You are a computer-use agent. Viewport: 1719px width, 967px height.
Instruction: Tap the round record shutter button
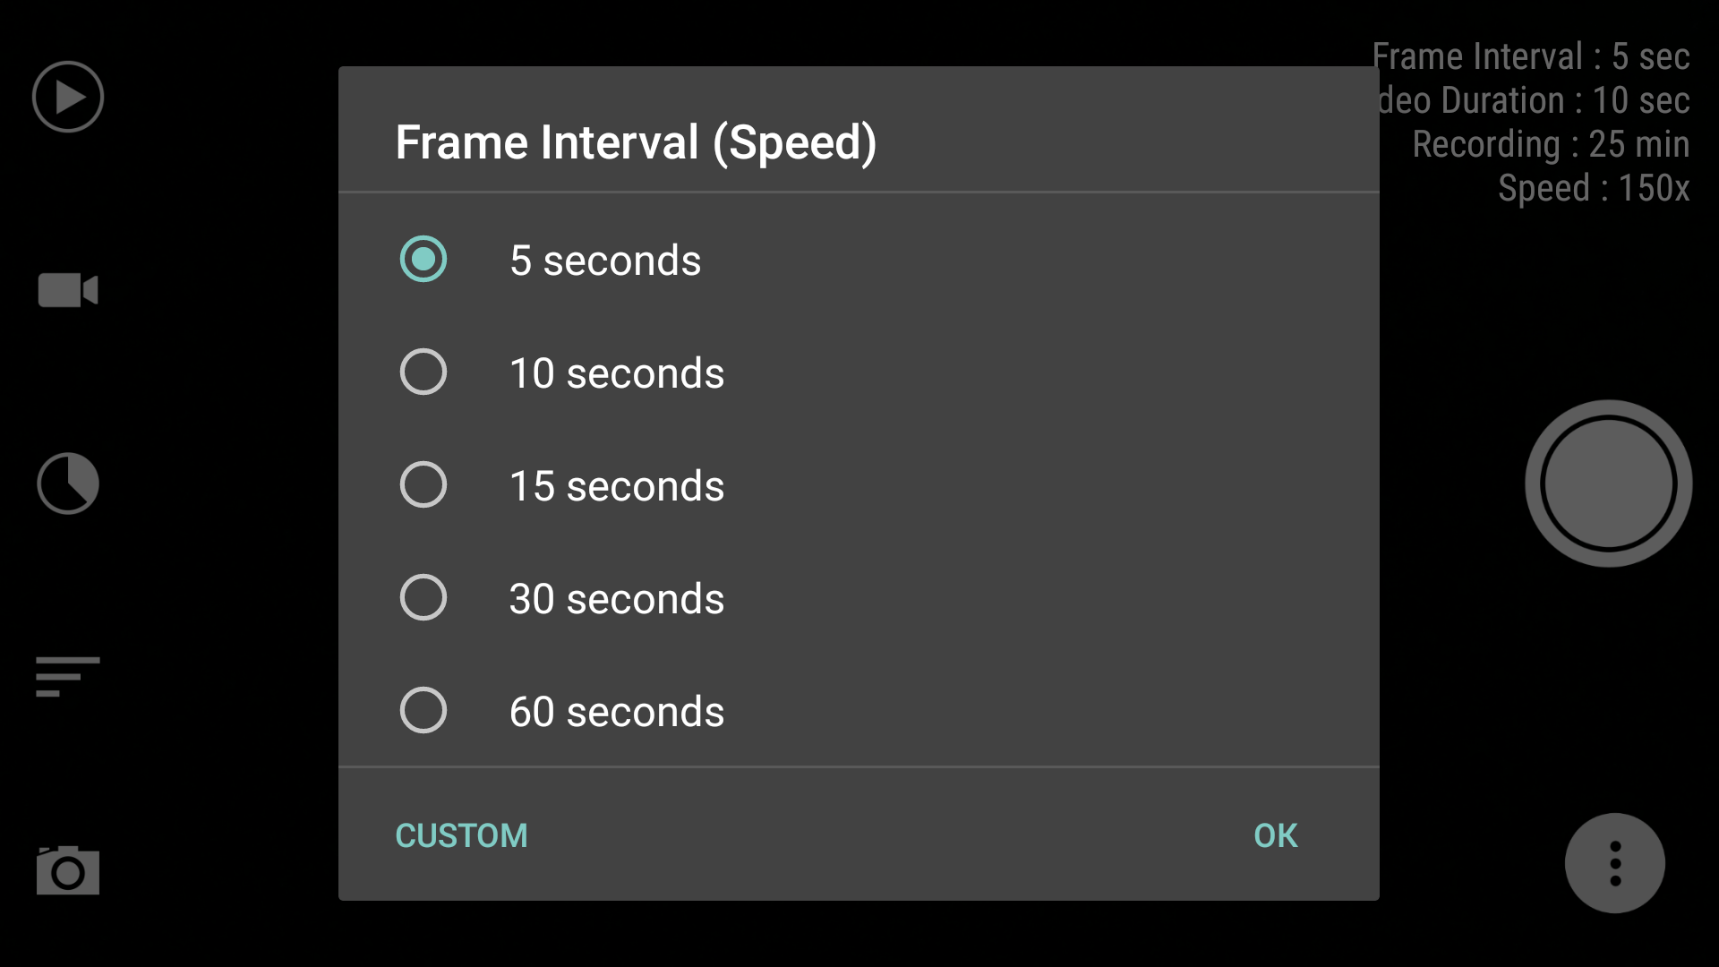tap(1609, 483)
